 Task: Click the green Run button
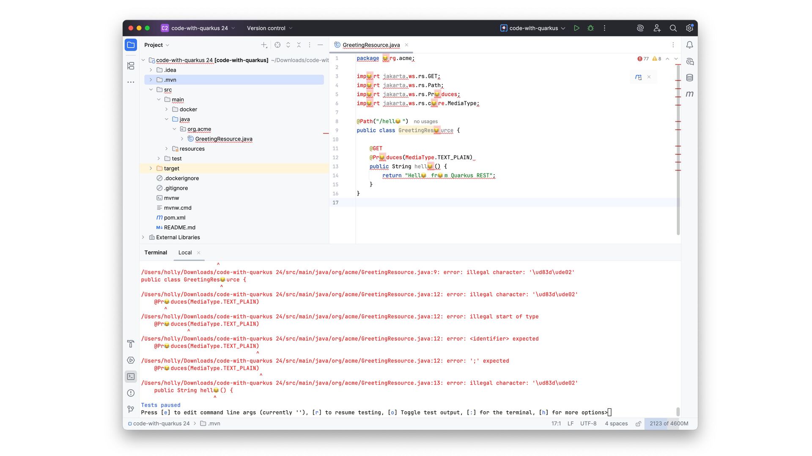pyautogui.click(x=576, y=28)
